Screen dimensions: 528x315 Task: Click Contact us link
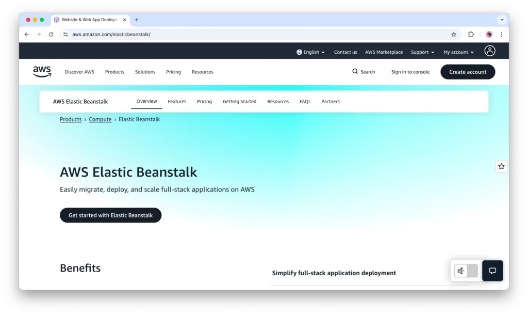tap(345, 52)
